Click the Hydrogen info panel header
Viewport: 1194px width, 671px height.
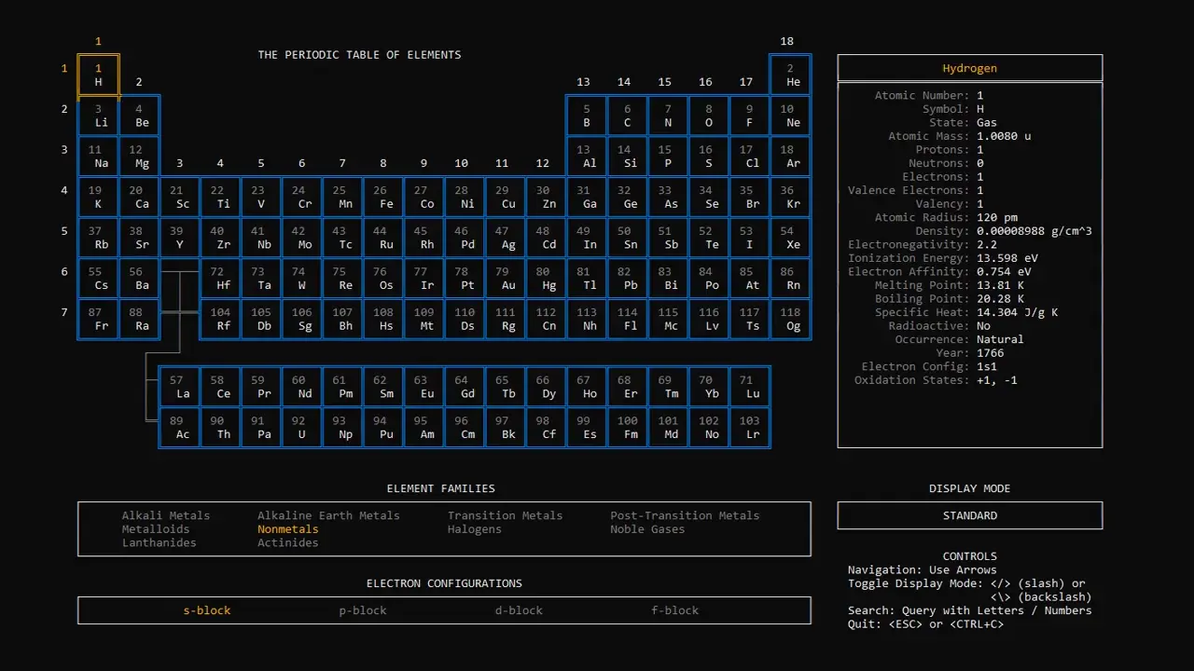click(x=969, y=67)
